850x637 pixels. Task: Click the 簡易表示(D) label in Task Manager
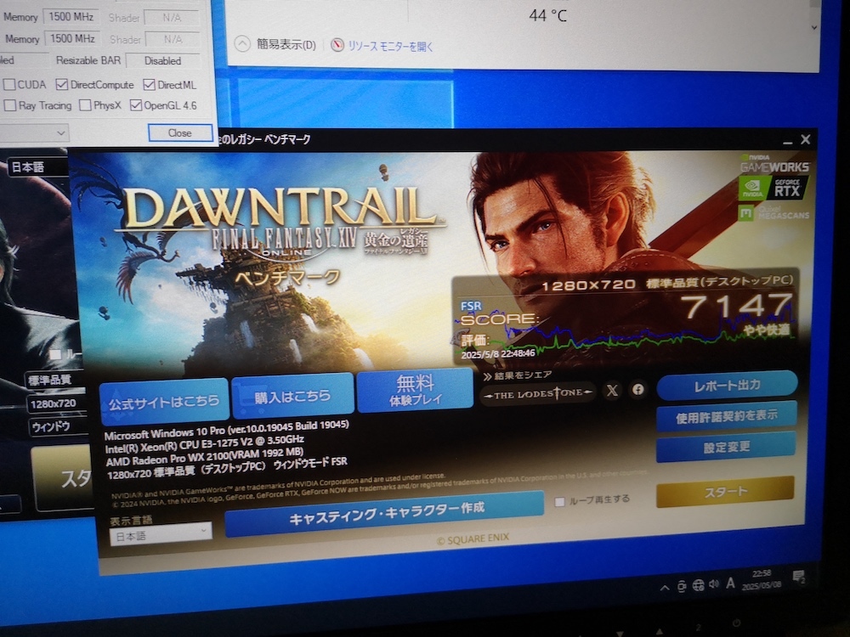tap(286, 44)
